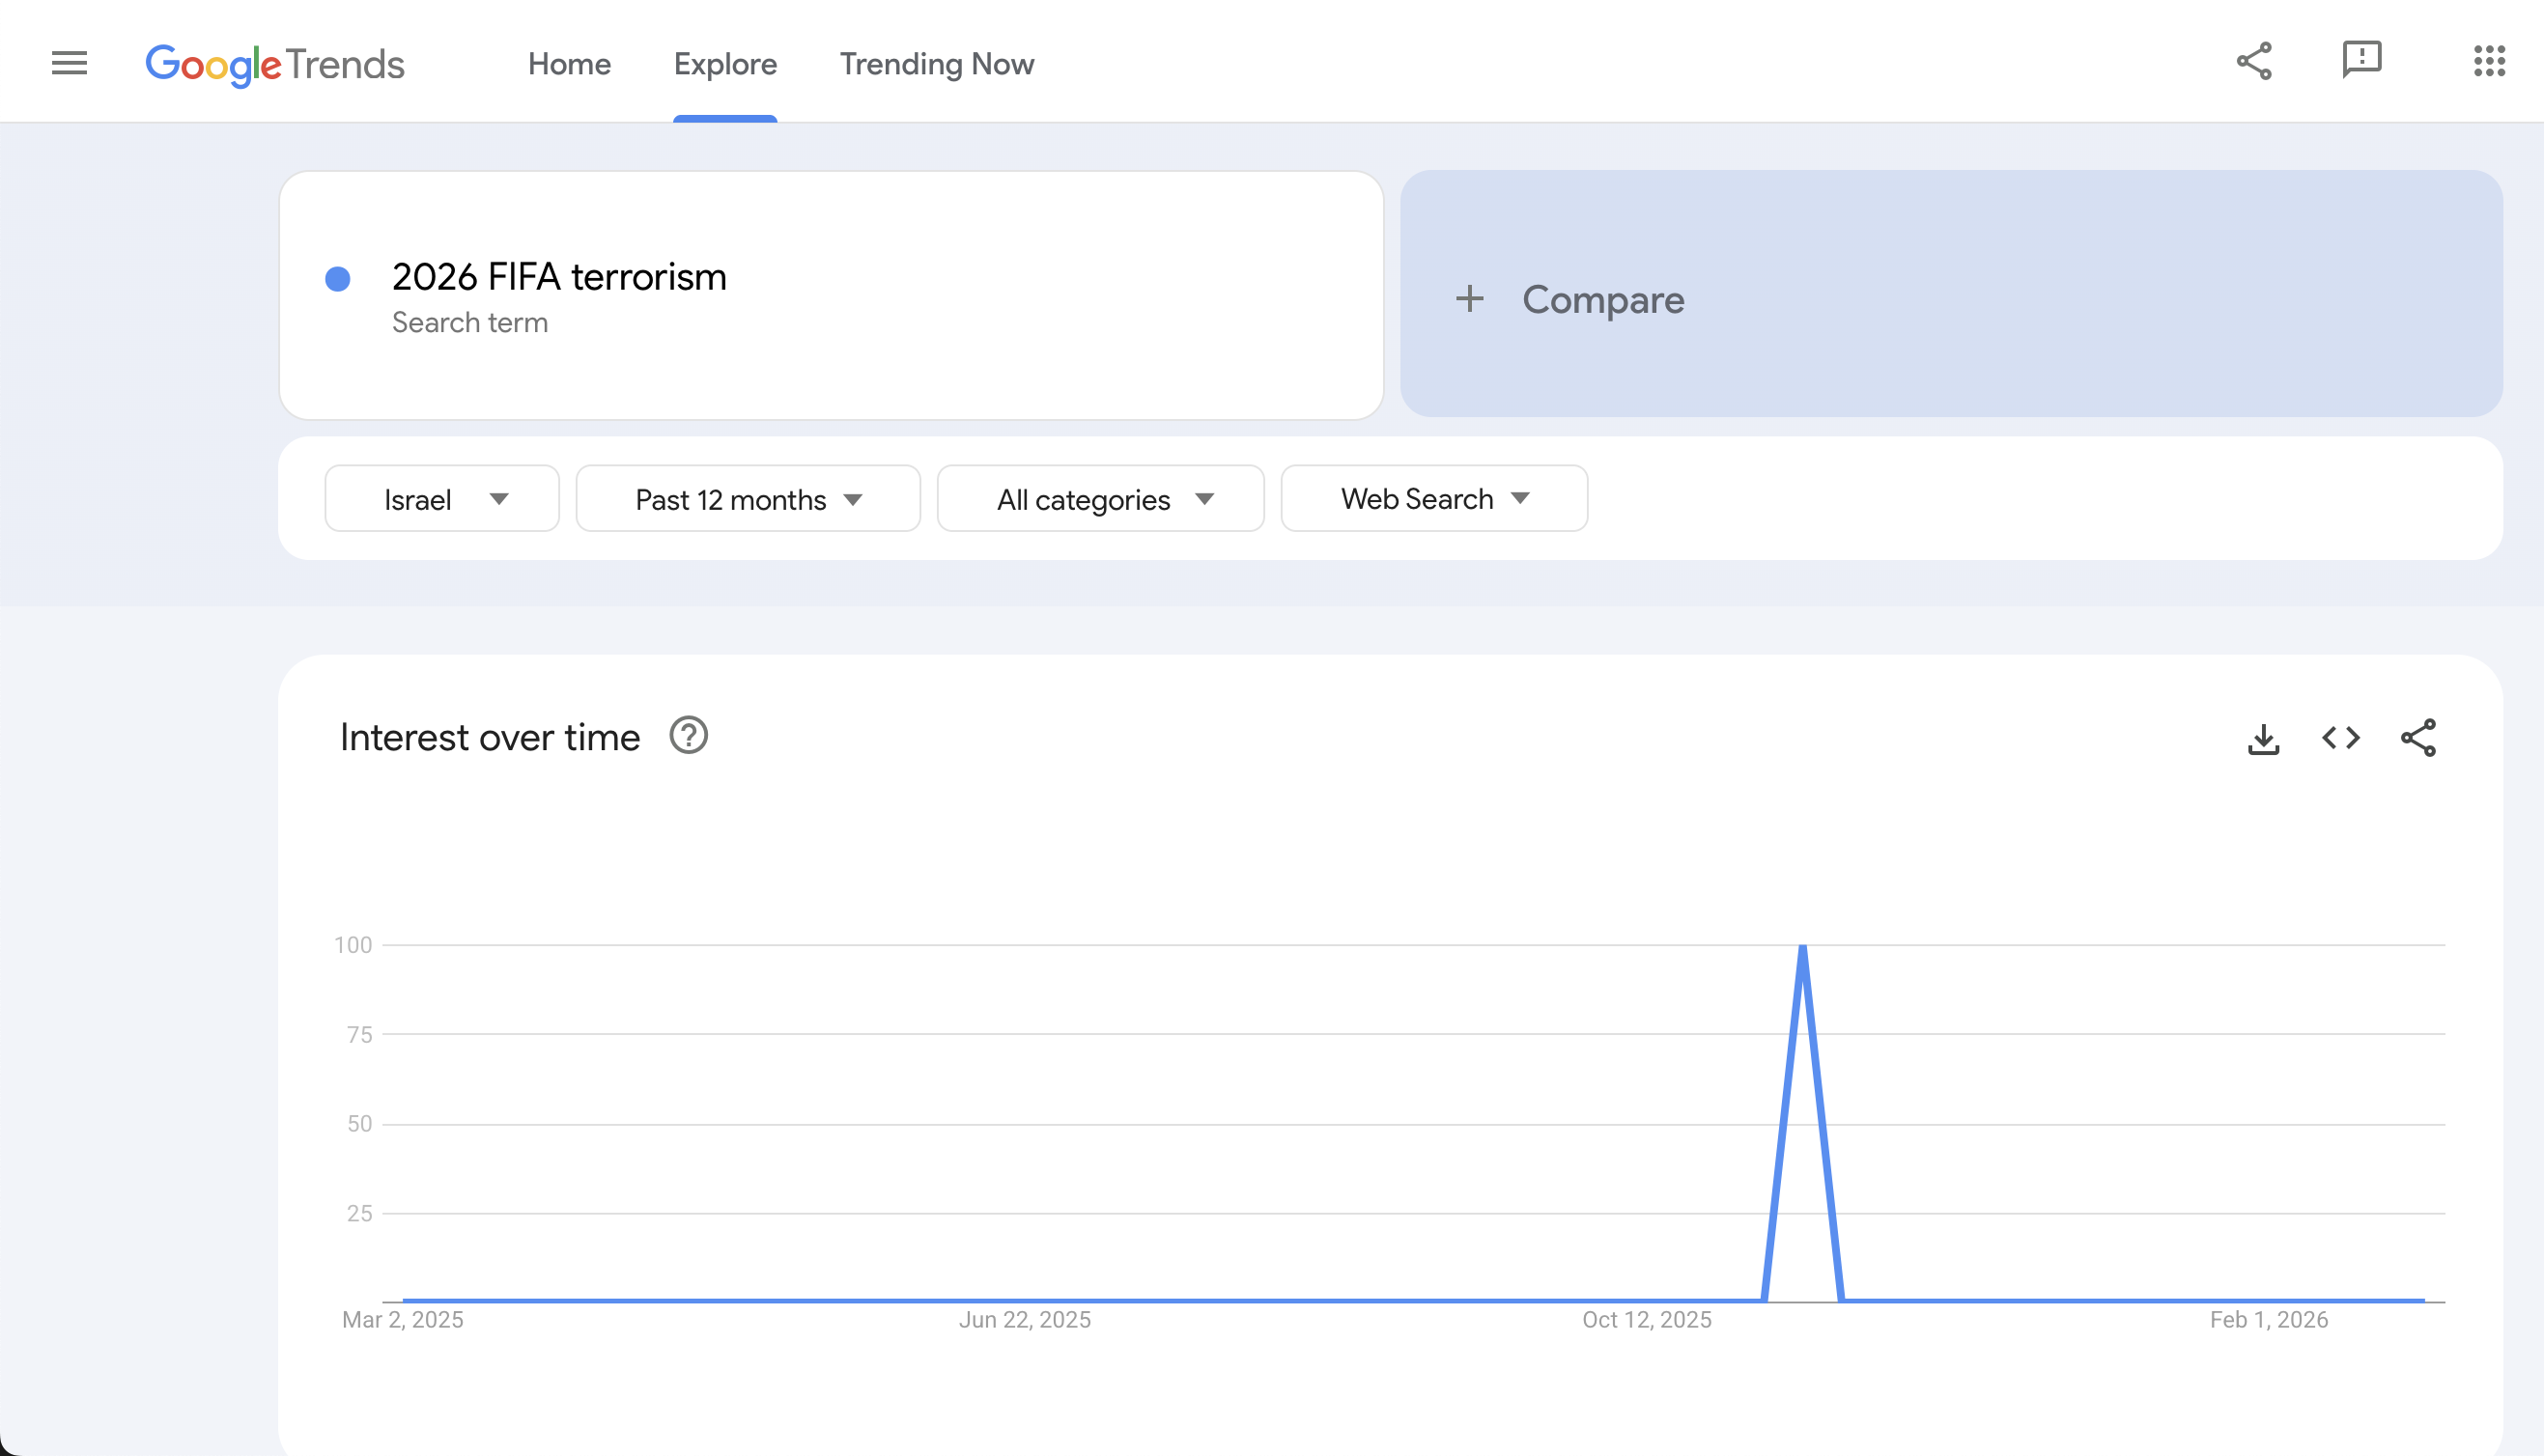Viewport: 2544px width, 1456px height.
Task: Share the Interest over time chart
Action: pyautogui.click(x=2417, y=739)
